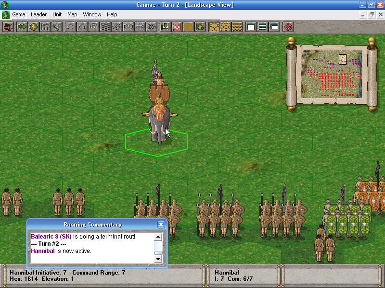The height and width of the screenshot is (288, 385).
Task: Click the green double-arrow toolbar icon
Action: [x=22, y=26]
